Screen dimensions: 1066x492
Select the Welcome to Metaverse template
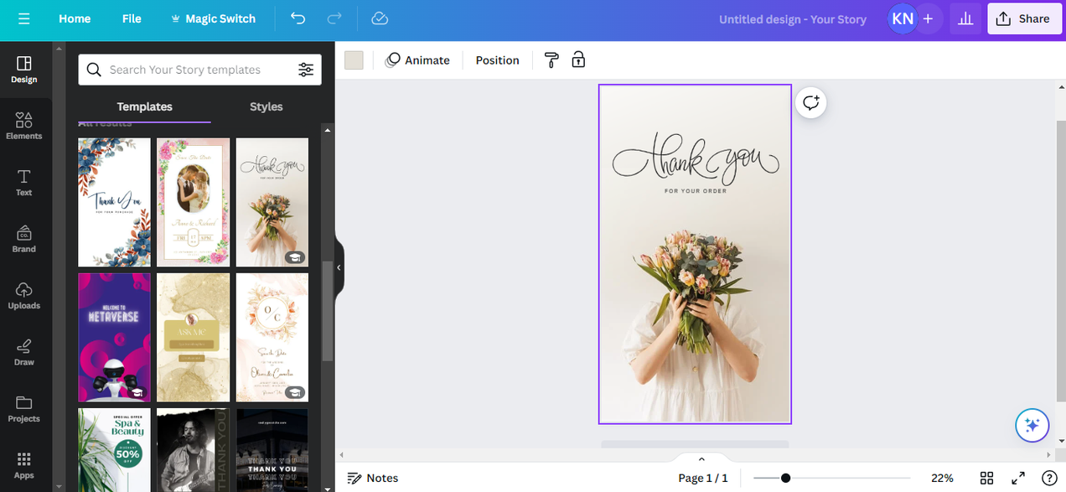[x=114, y=337]
